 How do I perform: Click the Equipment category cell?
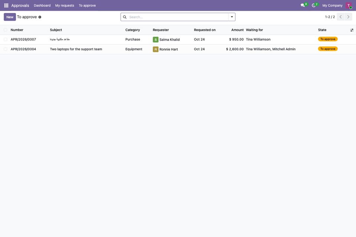[134, 49]
